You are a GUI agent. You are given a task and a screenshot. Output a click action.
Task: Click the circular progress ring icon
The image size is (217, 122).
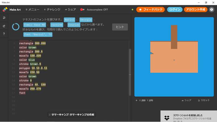click(x=15, y=27)
